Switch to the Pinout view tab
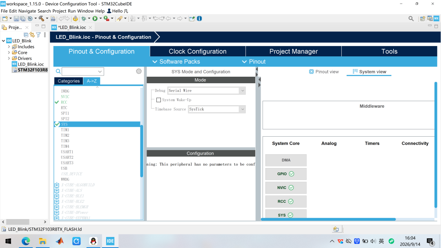This screenshot has width=441, height=248. point(324,72)
